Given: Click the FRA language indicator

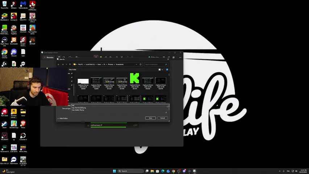Looking at the screenshot, I should 288,171.
